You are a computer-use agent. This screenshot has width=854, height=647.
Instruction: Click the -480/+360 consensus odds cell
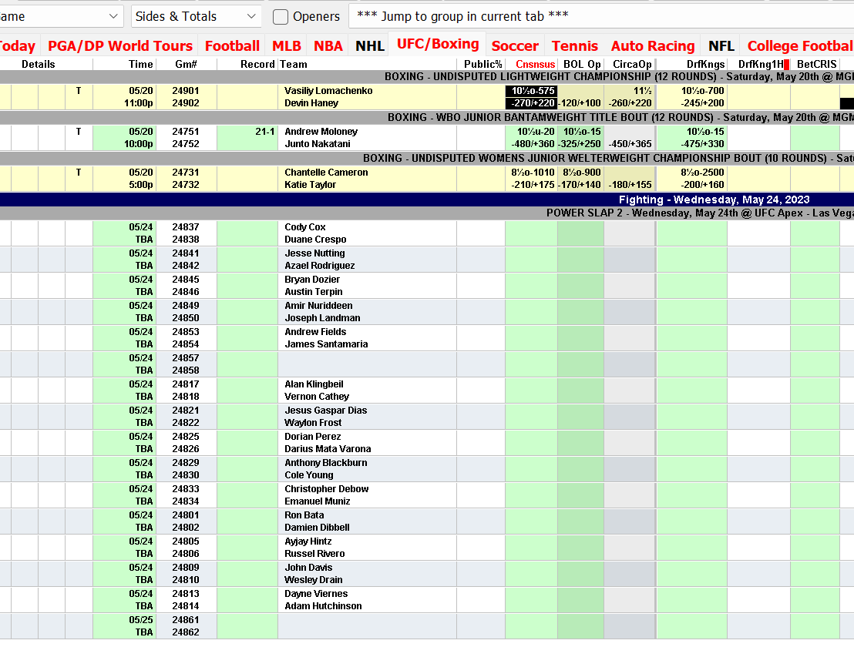pos(533,144)
